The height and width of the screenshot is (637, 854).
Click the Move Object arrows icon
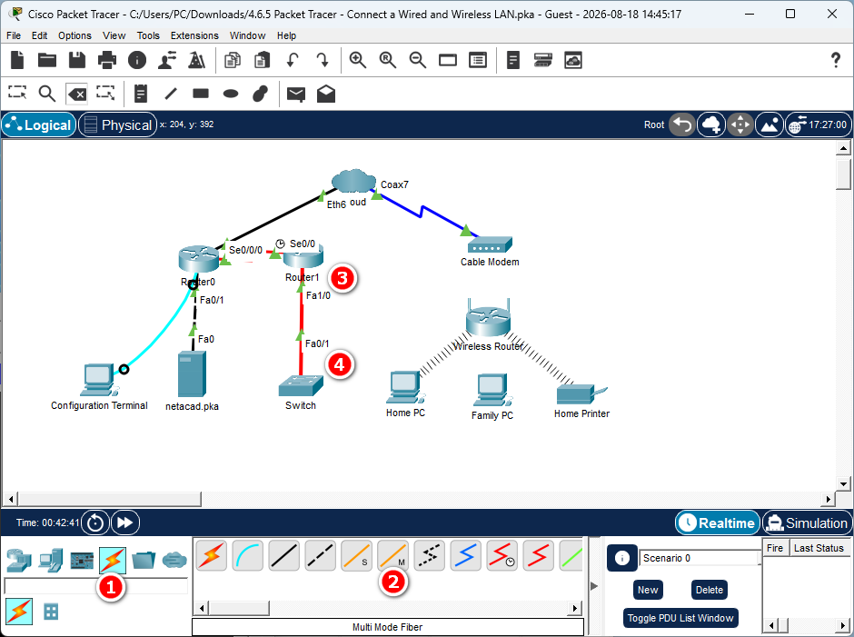740,124
